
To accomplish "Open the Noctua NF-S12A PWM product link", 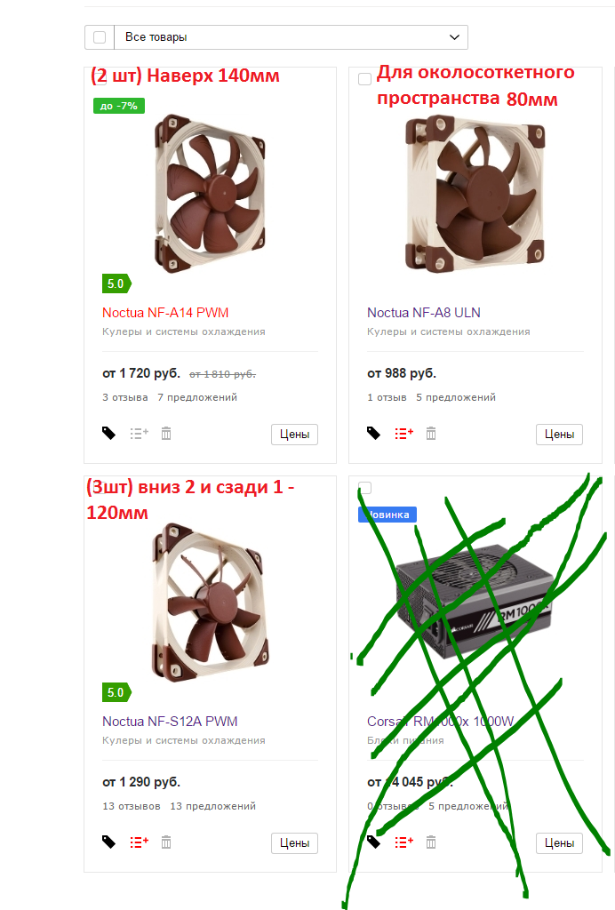I will point(170,721).
